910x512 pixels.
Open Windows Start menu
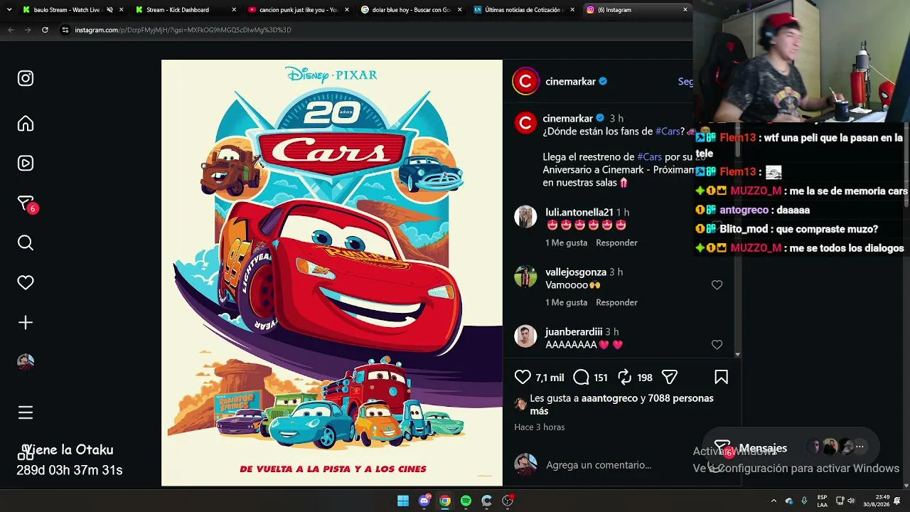click(403, 501)
